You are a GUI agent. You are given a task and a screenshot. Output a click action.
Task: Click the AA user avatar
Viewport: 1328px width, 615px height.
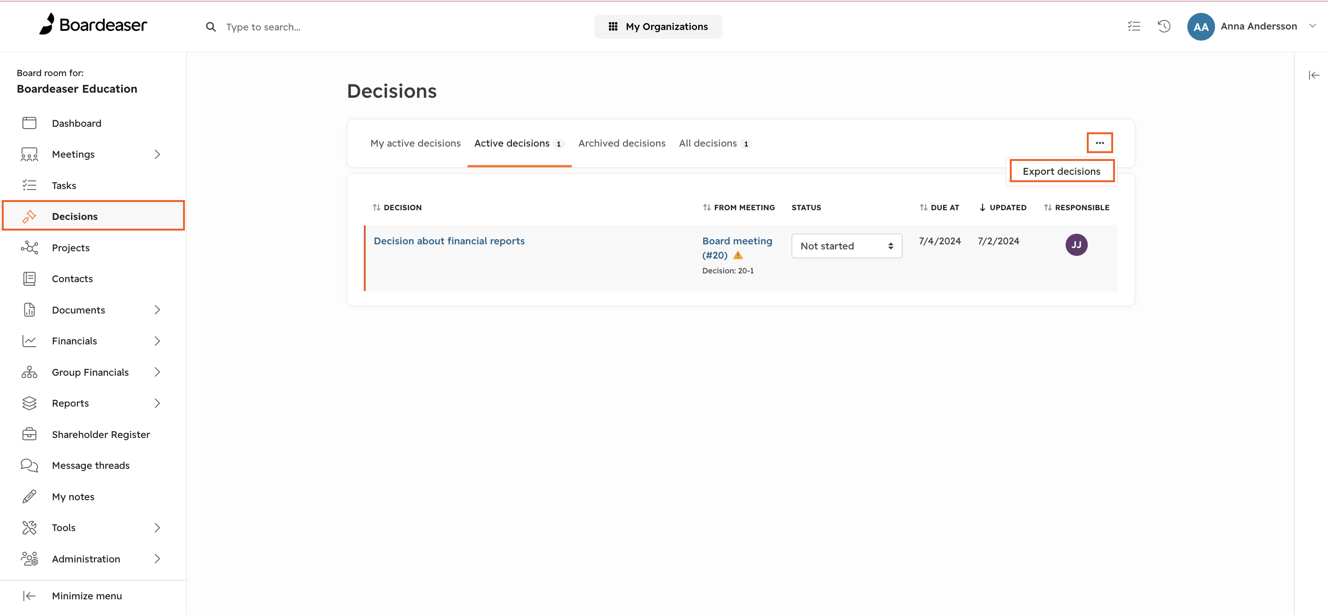point(1201,26)
